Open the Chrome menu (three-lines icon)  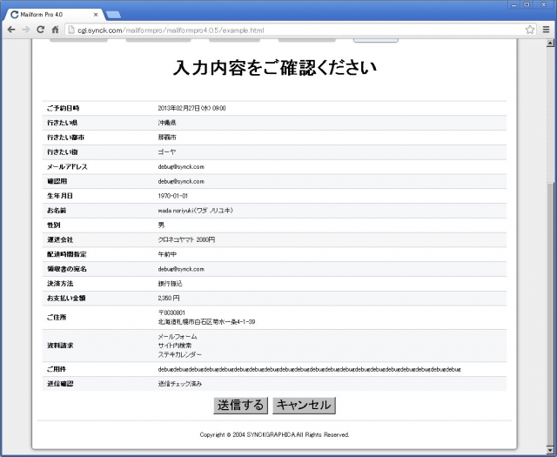[x=546, y=29]
